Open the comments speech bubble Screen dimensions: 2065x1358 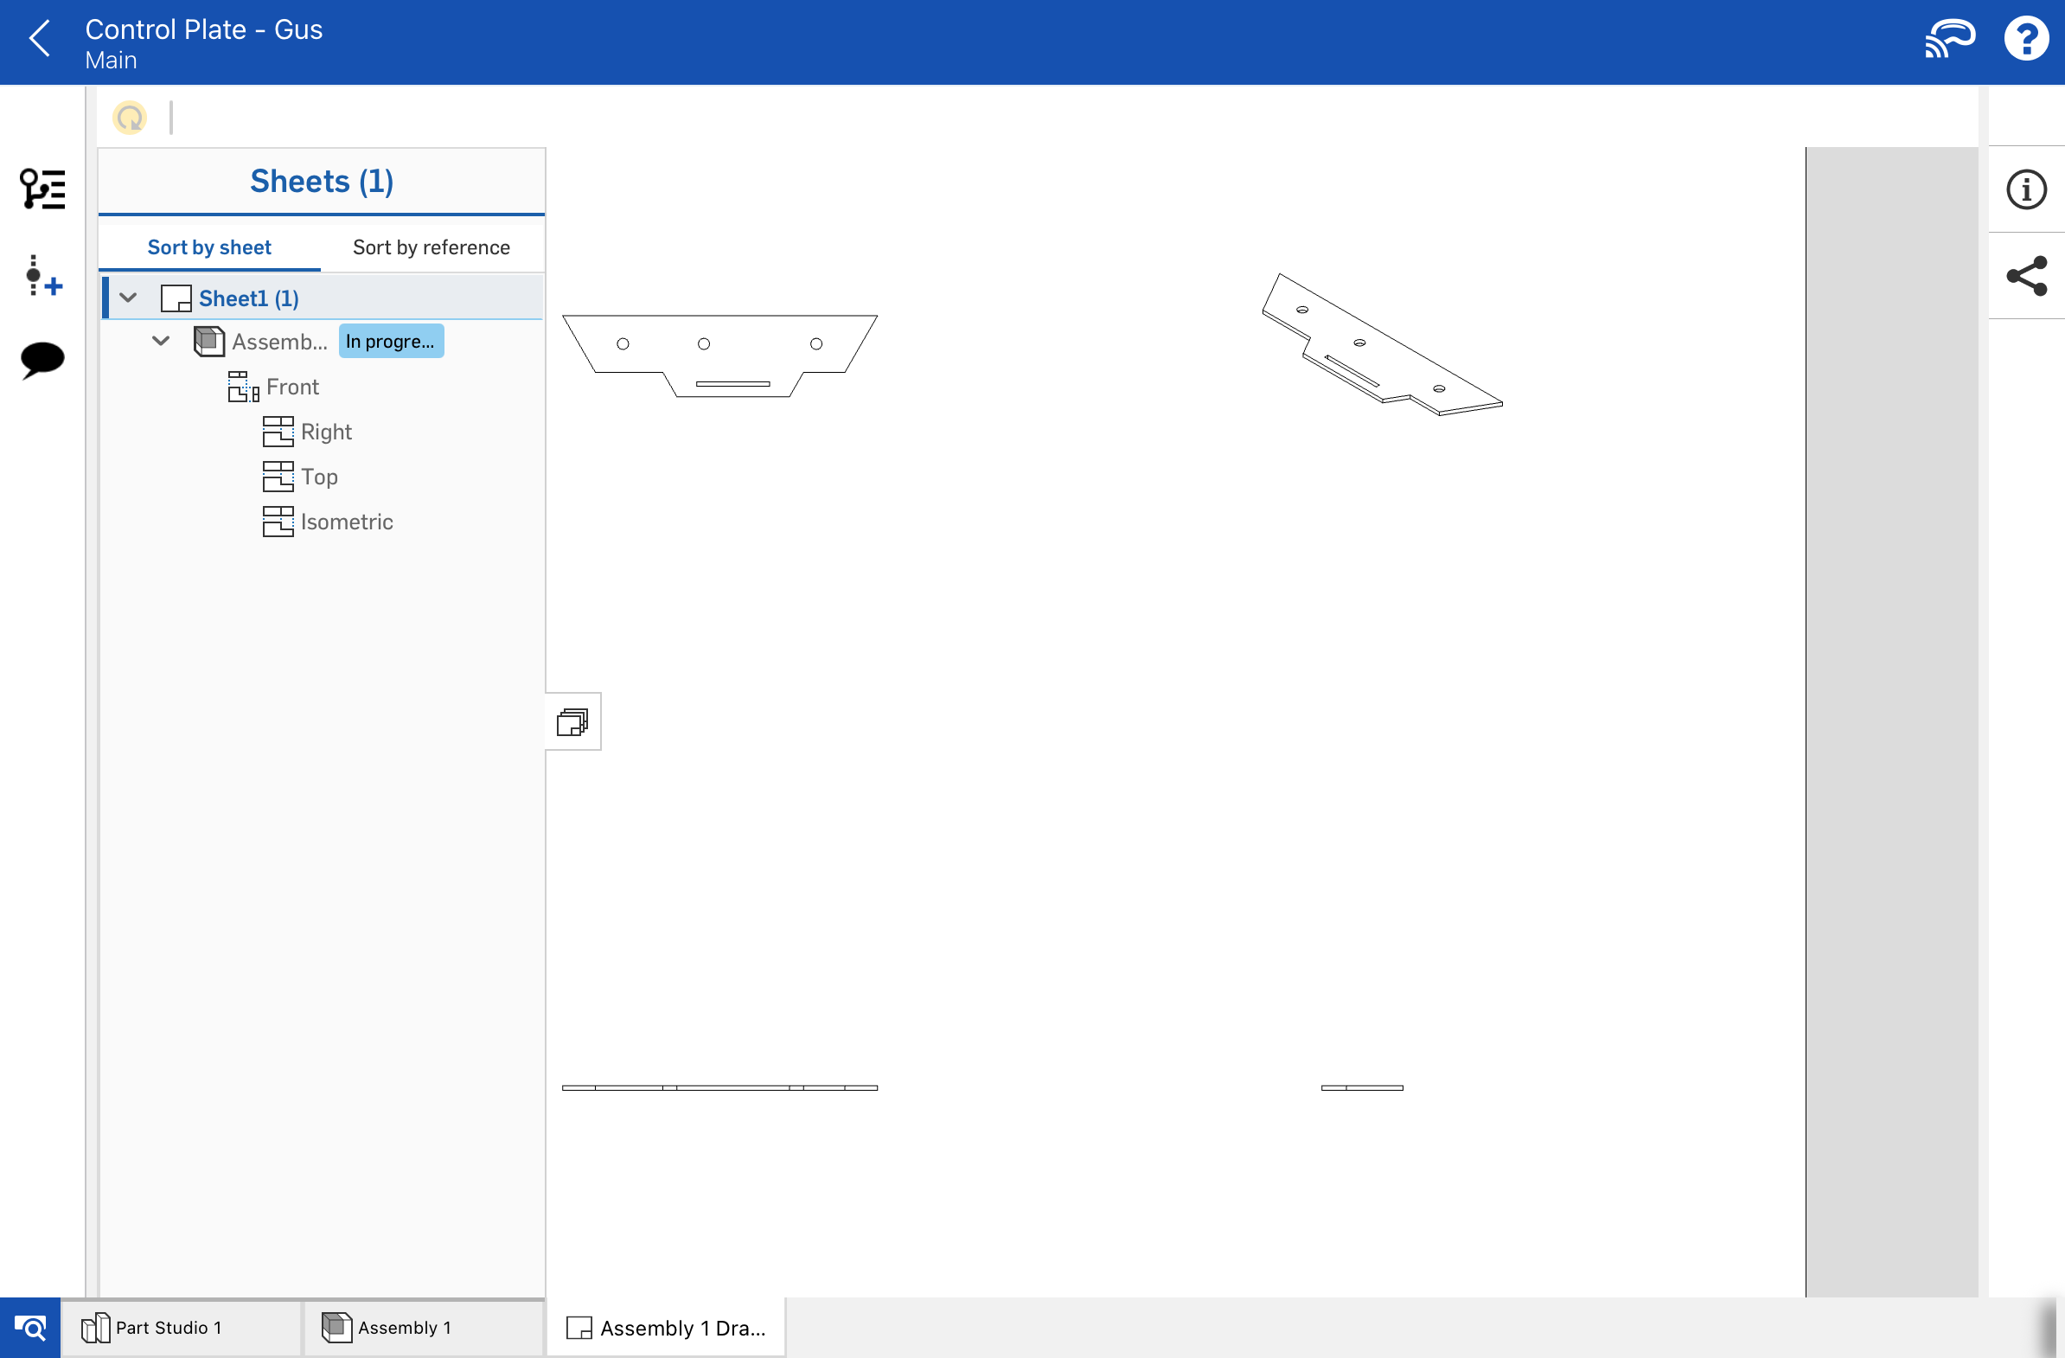point(42,360)
